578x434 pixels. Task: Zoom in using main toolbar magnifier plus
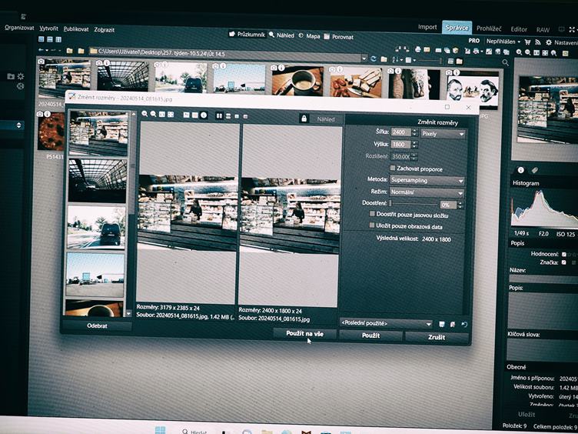(x=519, y=52)
